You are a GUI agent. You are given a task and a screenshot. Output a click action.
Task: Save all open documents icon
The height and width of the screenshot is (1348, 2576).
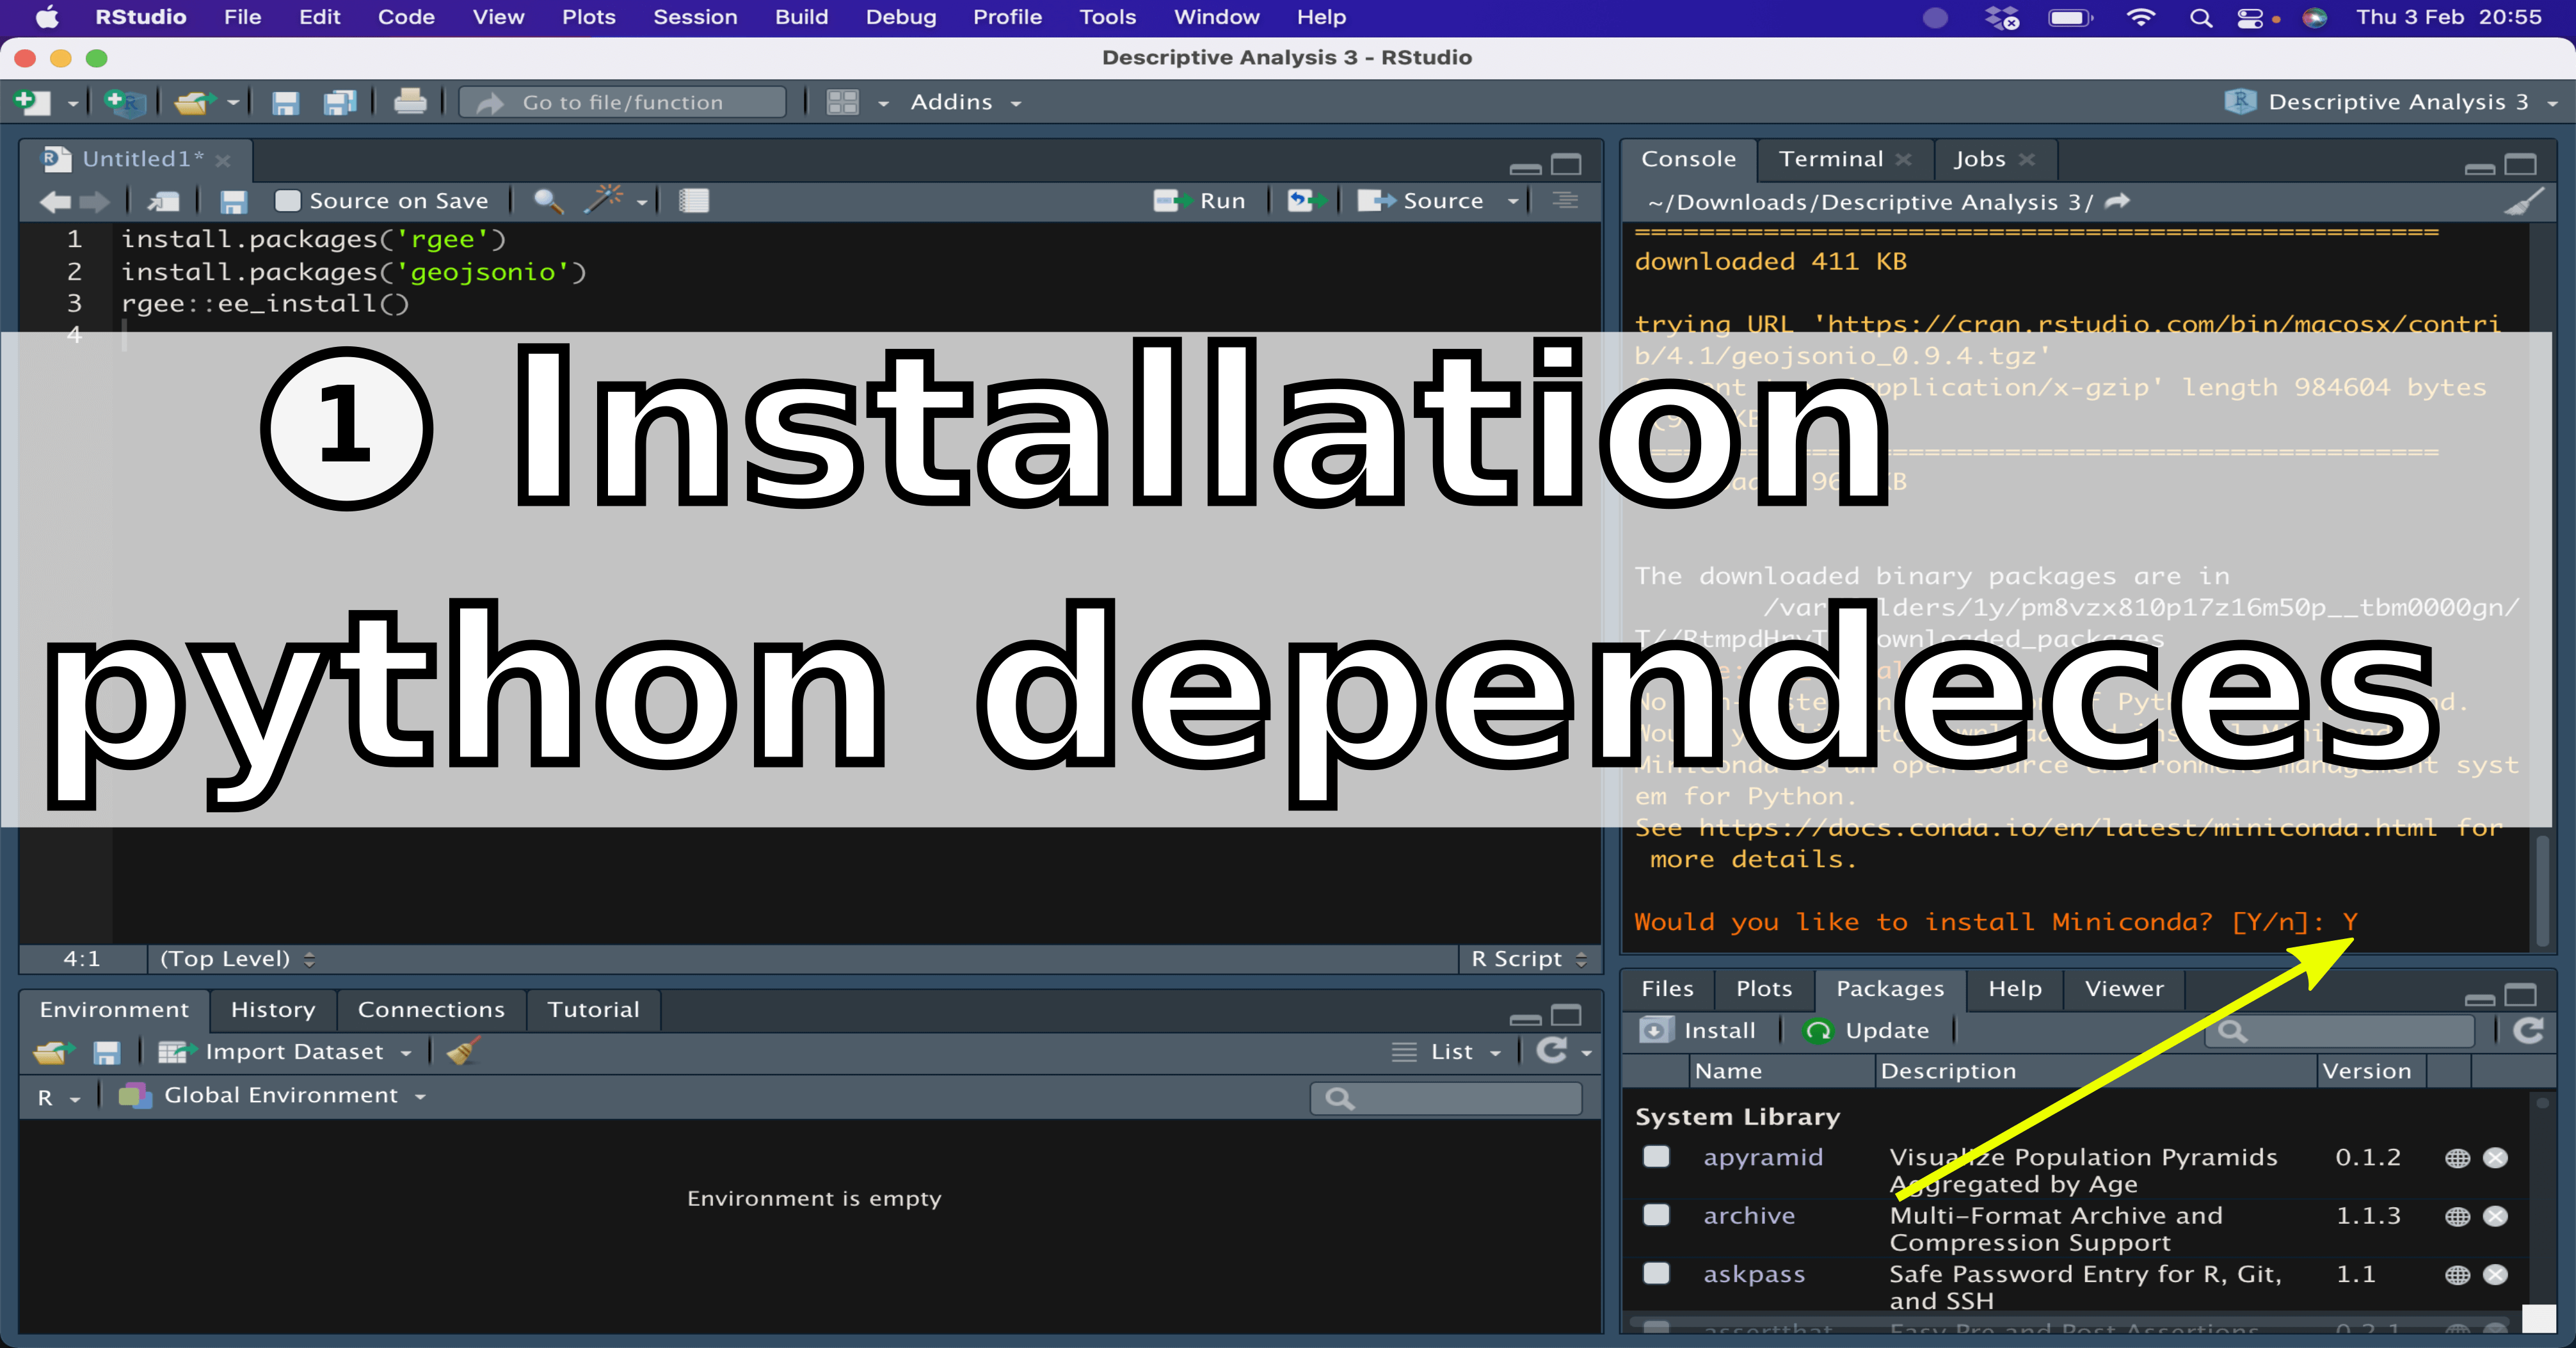coord(341,102)
